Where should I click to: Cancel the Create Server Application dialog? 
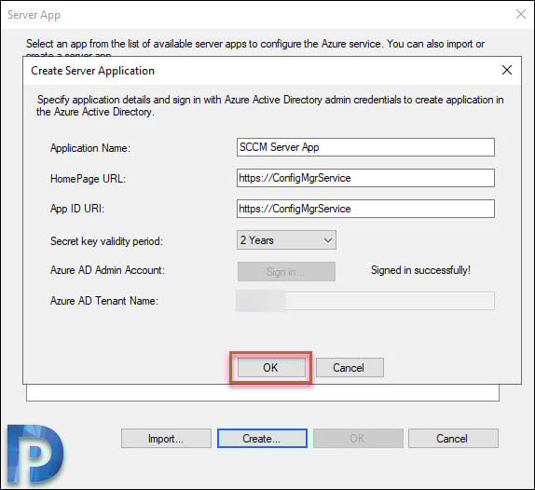[350, 368]
